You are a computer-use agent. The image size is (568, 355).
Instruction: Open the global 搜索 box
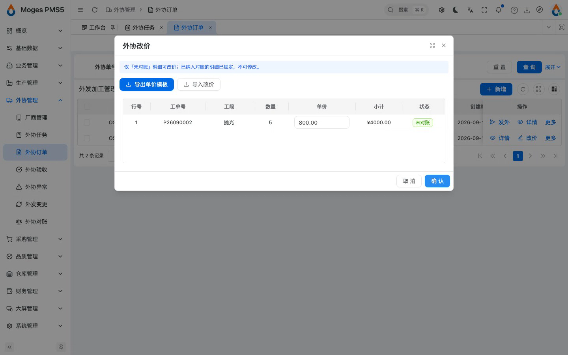(406, 10)
